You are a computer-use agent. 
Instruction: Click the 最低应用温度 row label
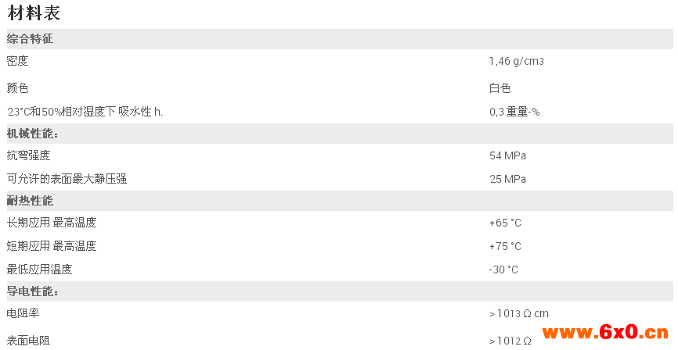click(x=39, y=270)
